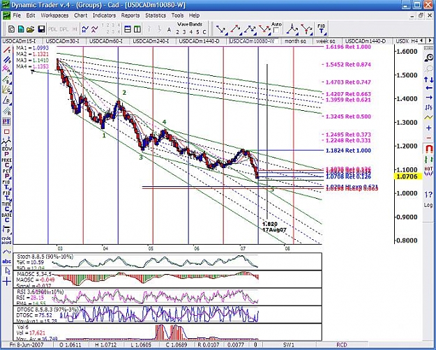Switch to the USDCADm15-I tab
This screenshot has width=436, height=350.
20,41
